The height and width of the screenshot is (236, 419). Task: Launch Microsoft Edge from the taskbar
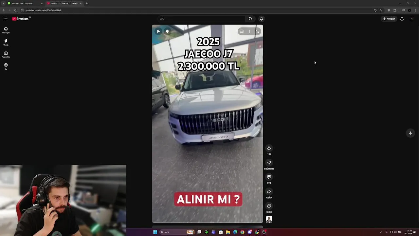tap(235, 232)
